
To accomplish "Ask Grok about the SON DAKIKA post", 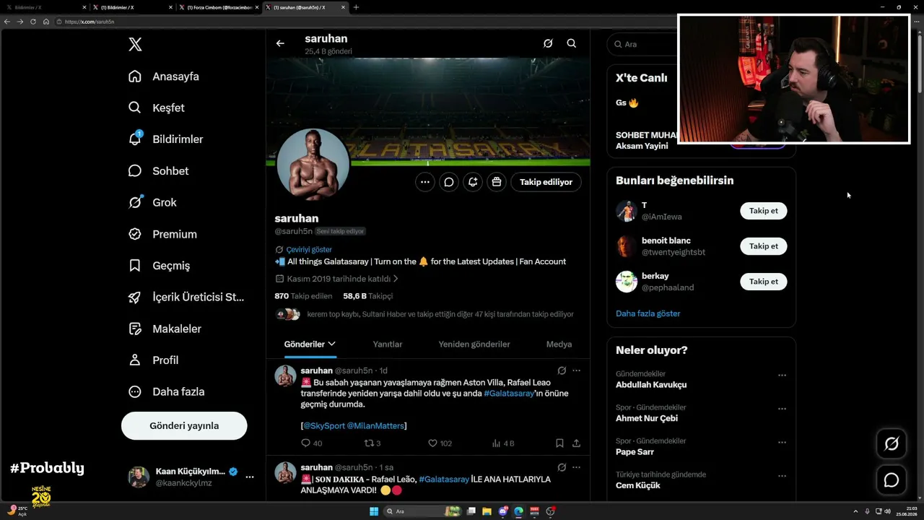I will point(562,467).
